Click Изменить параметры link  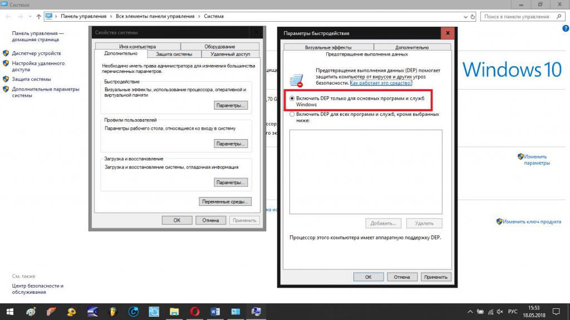point(537,160)
